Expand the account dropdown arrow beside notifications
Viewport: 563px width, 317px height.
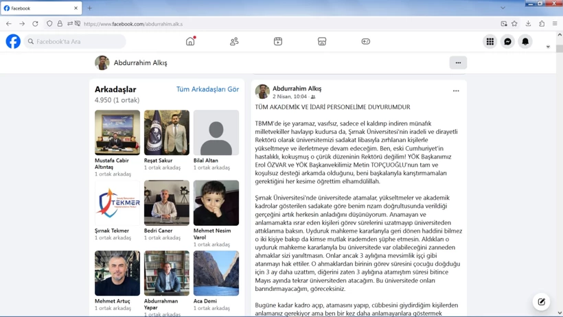click(548, 47)
